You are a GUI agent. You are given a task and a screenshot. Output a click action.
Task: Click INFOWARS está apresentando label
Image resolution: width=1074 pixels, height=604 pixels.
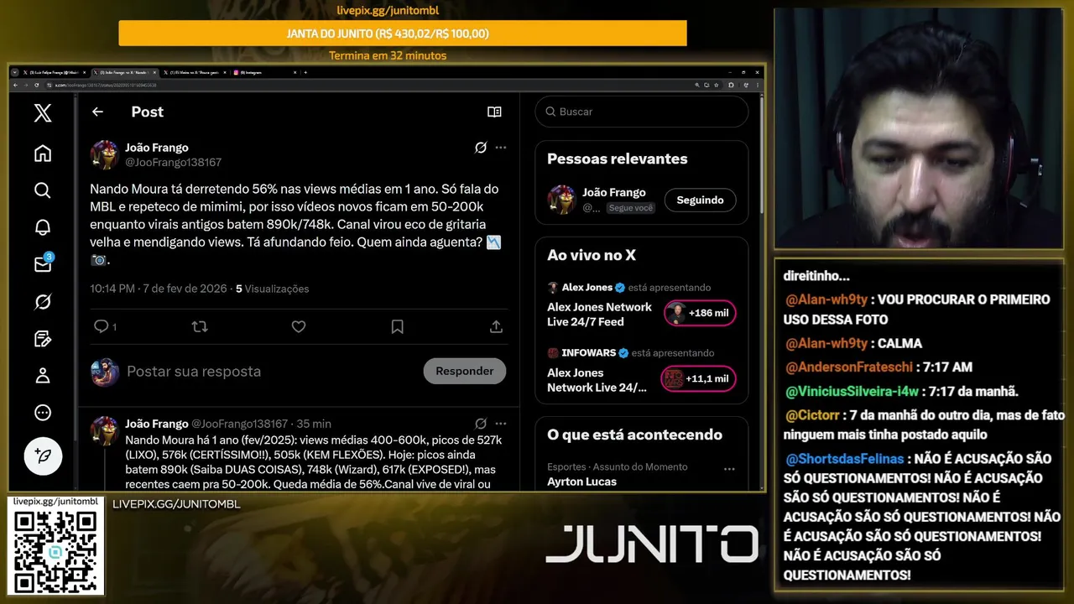(631, 353)
